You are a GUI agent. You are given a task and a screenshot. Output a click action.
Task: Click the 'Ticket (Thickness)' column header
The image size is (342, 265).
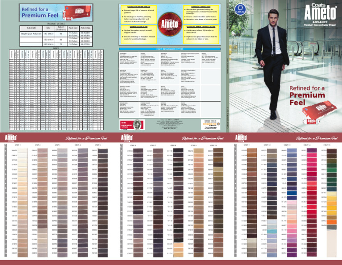pos(61,28)
